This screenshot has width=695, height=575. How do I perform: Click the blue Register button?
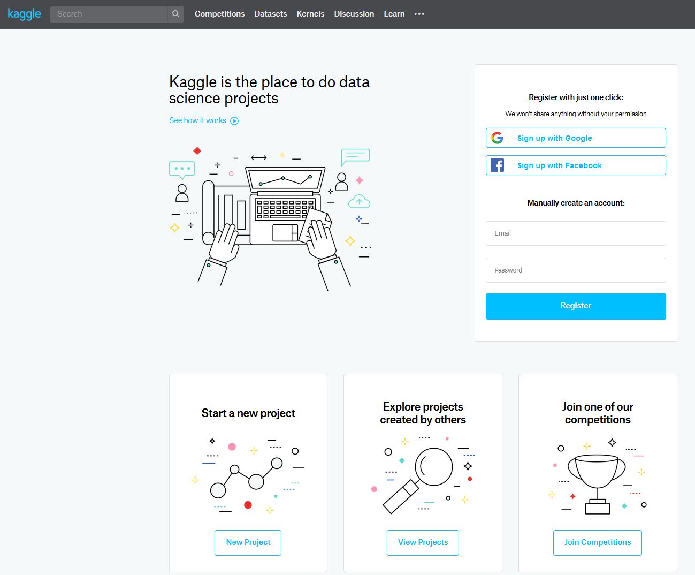(x=576, y=306)
